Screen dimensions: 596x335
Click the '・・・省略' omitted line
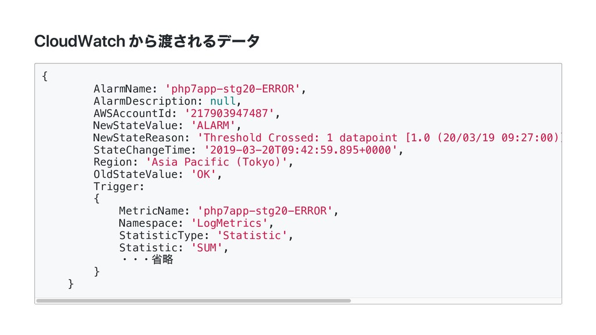pyautogui.click(x=147, y=259)
